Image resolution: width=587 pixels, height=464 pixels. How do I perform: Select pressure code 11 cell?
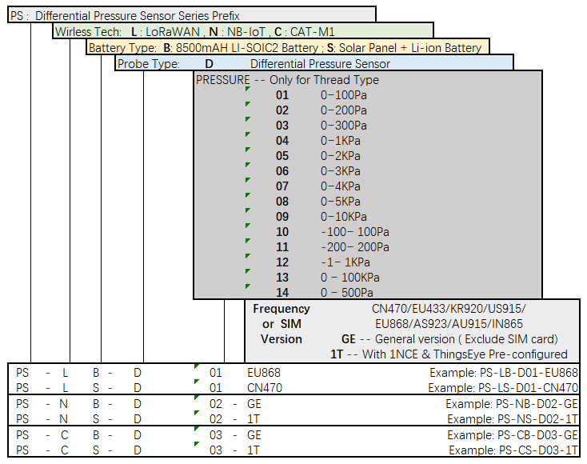(282, 247)
